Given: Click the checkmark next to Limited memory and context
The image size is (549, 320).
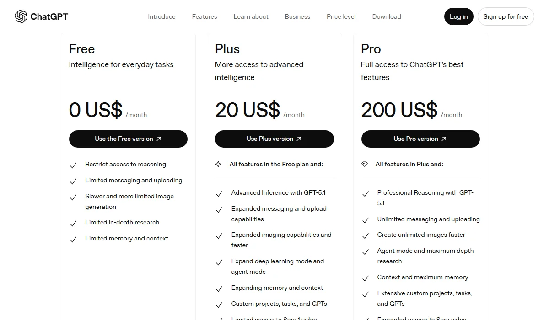Looking at the screenshot, I should point(73,239).
